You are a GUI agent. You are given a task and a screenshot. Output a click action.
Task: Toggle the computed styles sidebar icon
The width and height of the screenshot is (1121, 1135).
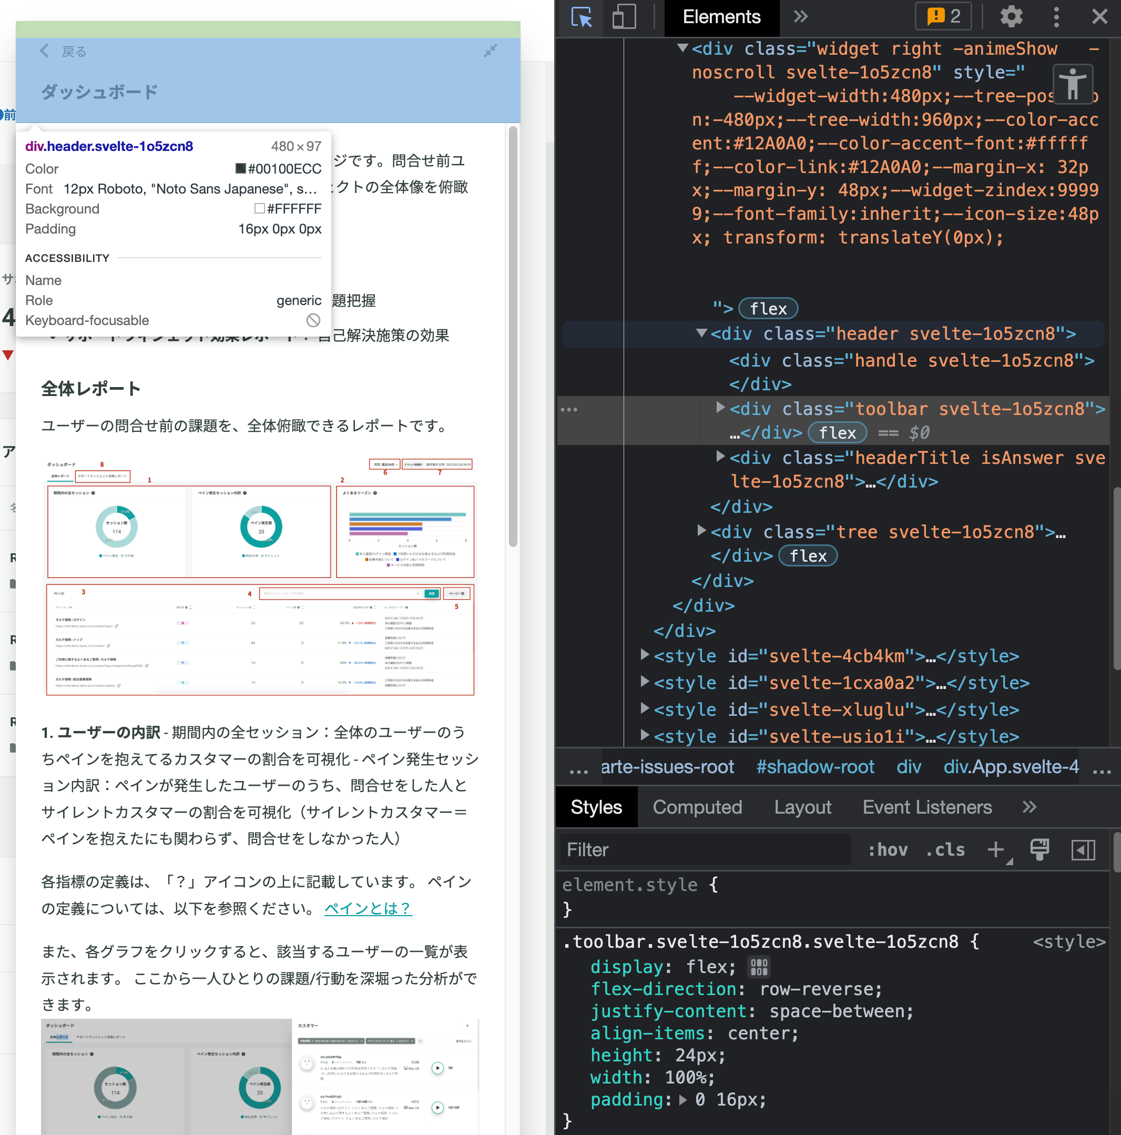[1083, 849]
